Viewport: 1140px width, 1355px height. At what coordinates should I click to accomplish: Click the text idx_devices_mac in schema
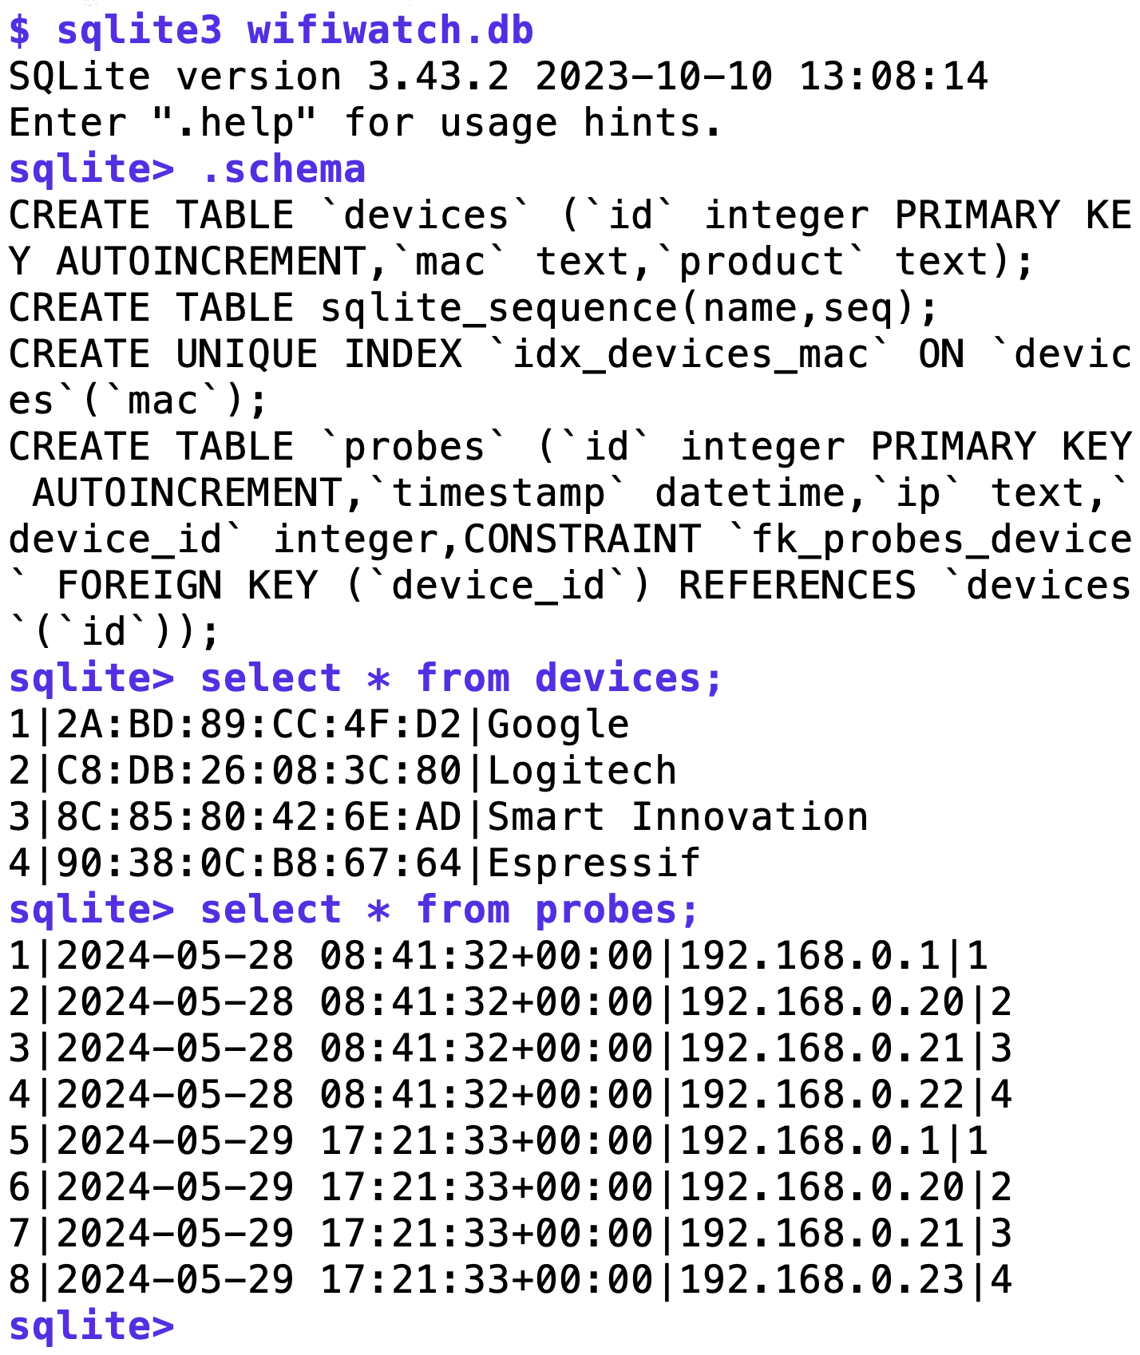(x=690, y=354)
